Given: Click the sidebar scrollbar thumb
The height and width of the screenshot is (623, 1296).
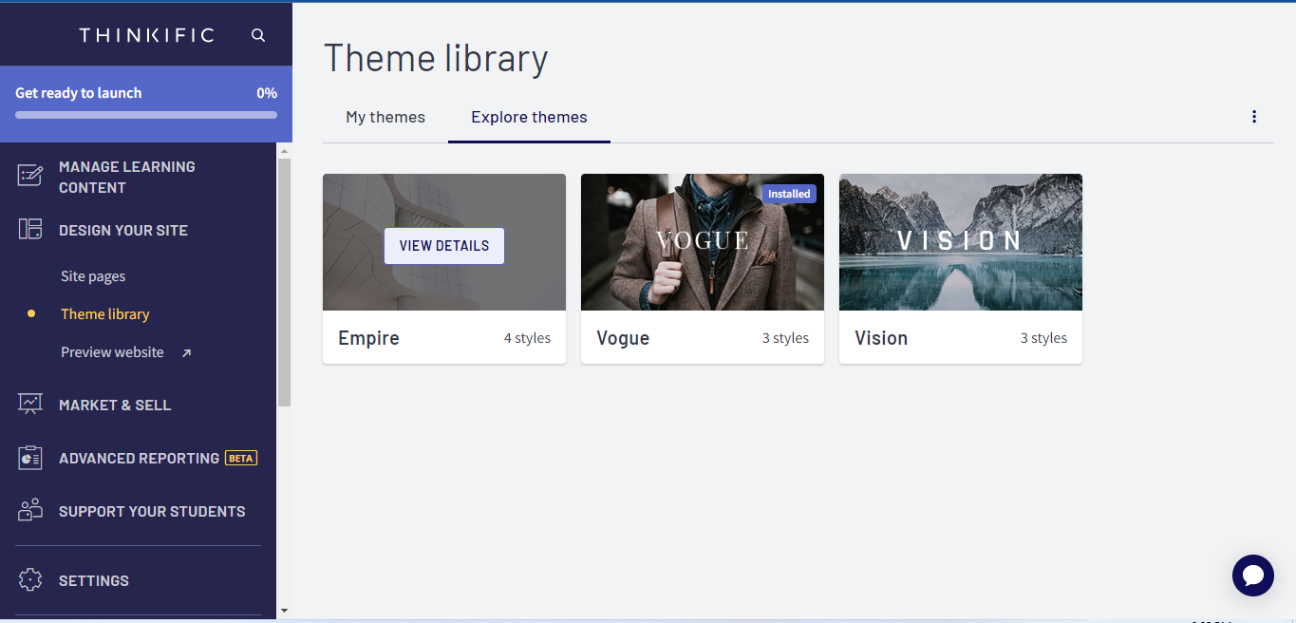Looking at the screenshot, I should coord(284,283).
